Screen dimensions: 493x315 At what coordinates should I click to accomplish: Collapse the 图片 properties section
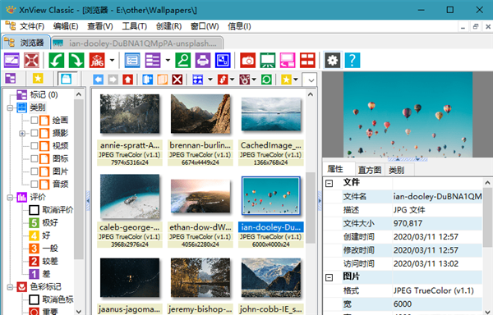329,277
